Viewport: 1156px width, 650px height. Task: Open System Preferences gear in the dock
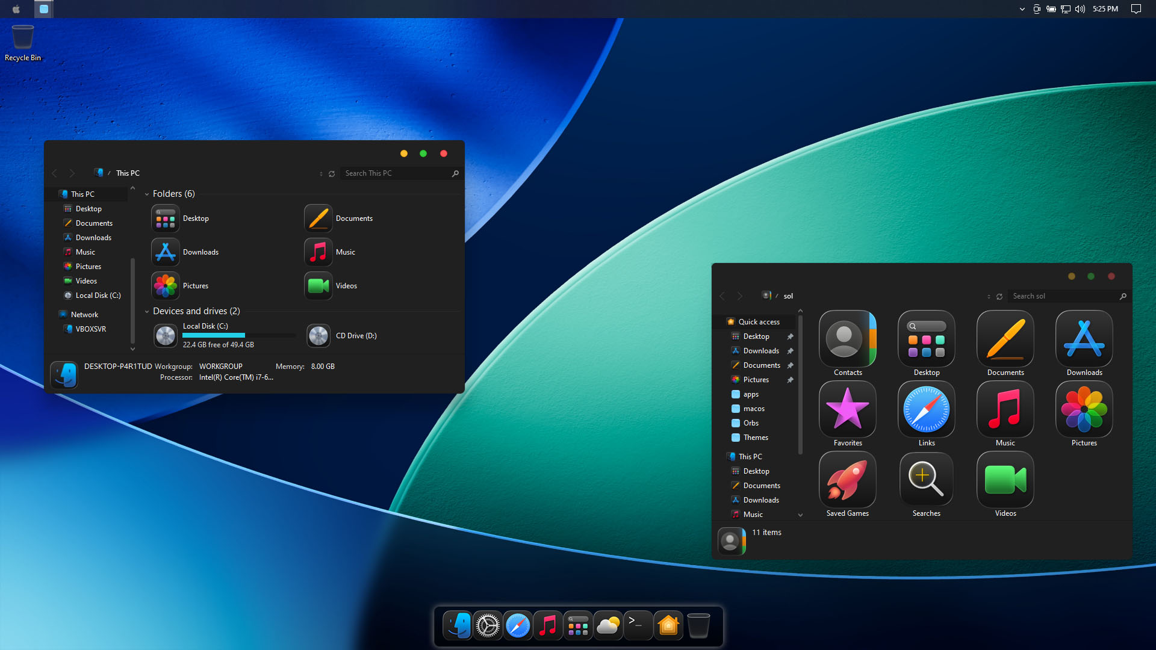(488, 625)
